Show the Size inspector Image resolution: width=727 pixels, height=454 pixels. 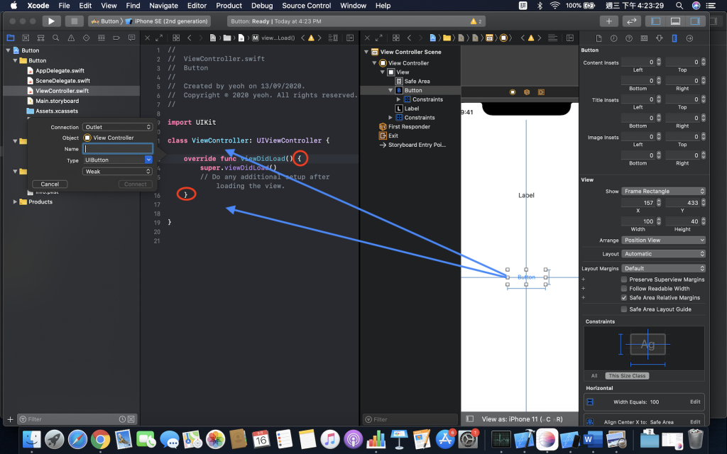(674, 38)
